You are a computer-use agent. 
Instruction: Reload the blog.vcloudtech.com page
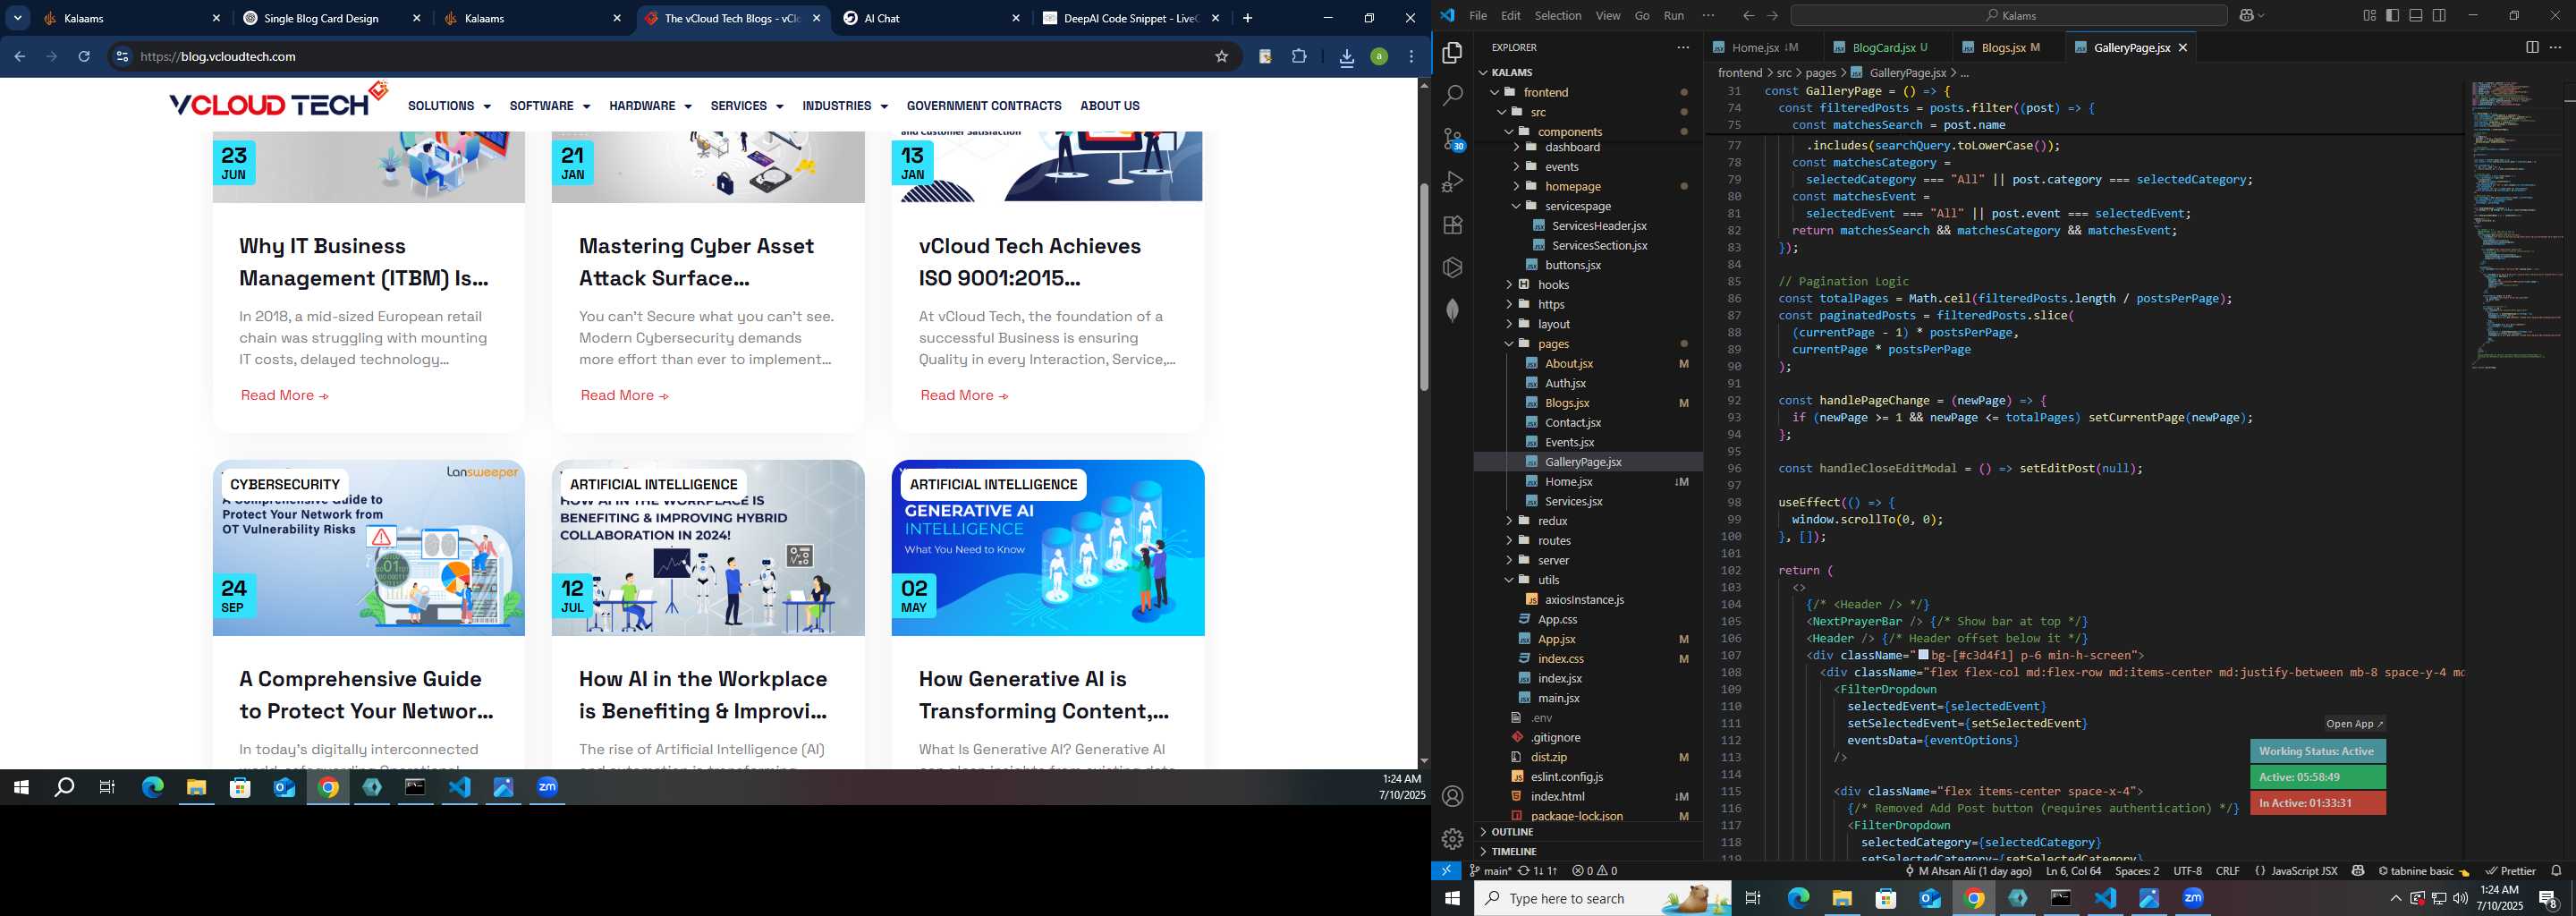85,57
